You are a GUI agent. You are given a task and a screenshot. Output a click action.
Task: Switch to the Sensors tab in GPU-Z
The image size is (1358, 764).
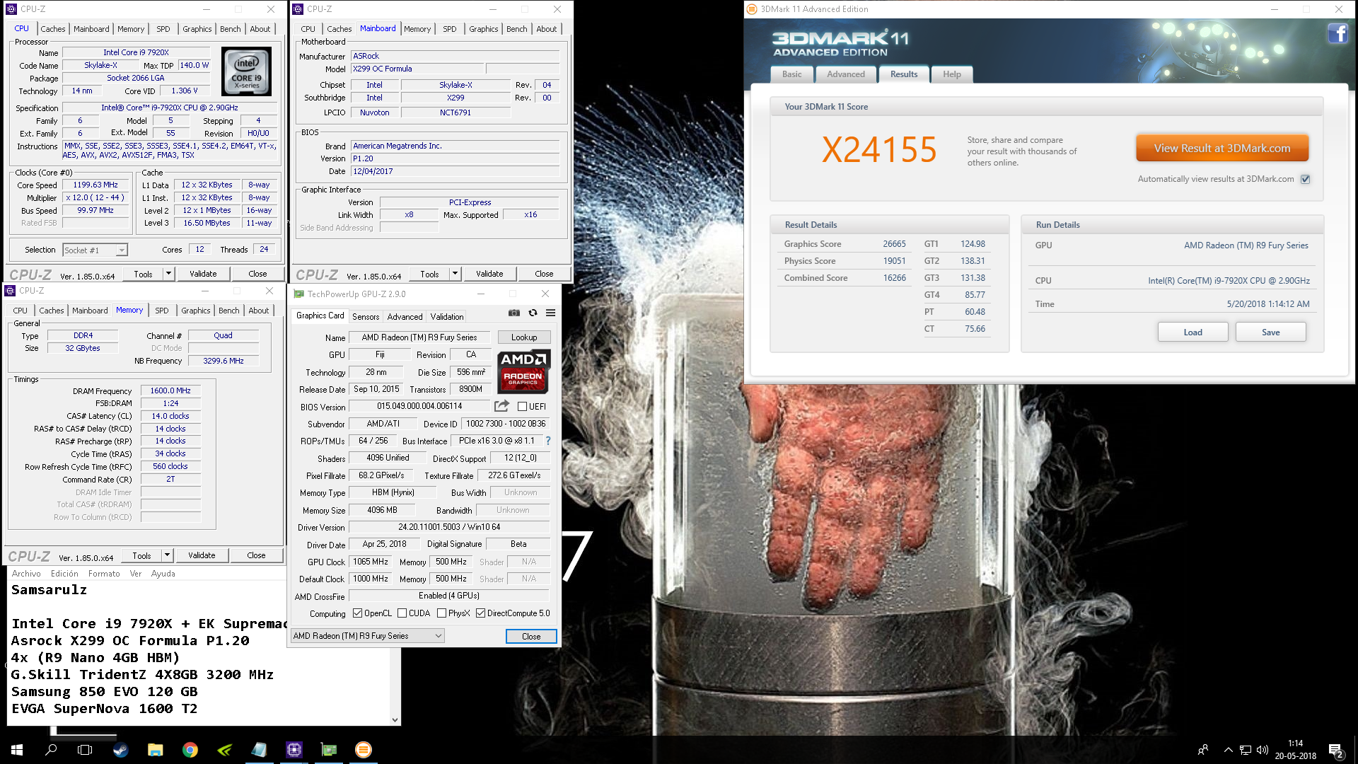(x=366, y=317)
